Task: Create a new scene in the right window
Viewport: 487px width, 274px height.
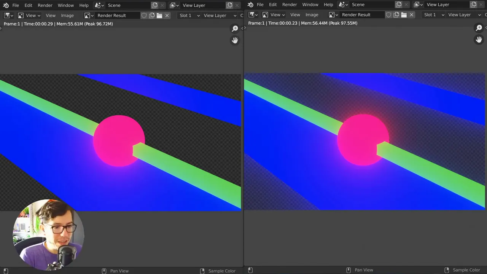Action: 399,5
